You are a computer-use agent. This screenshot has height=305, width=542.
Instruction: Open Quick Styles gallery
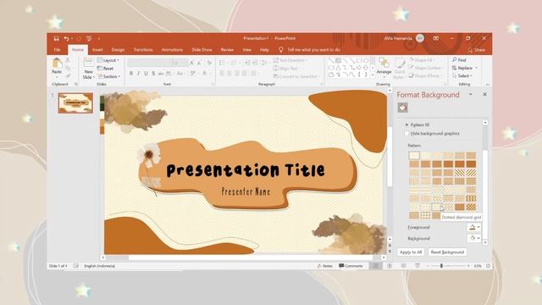tap(400, 69)
